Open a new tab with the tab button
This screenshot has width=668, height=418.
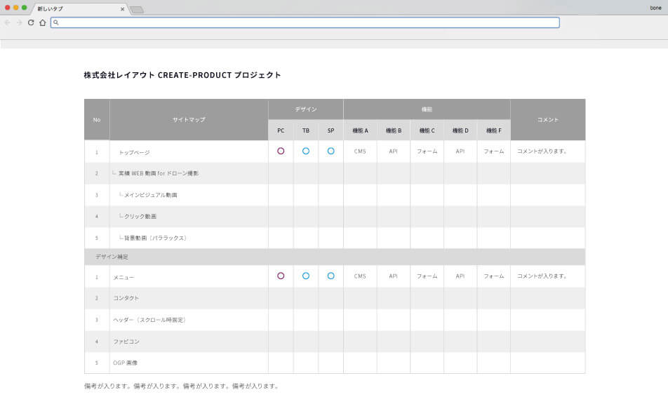[x=137, y=10]
